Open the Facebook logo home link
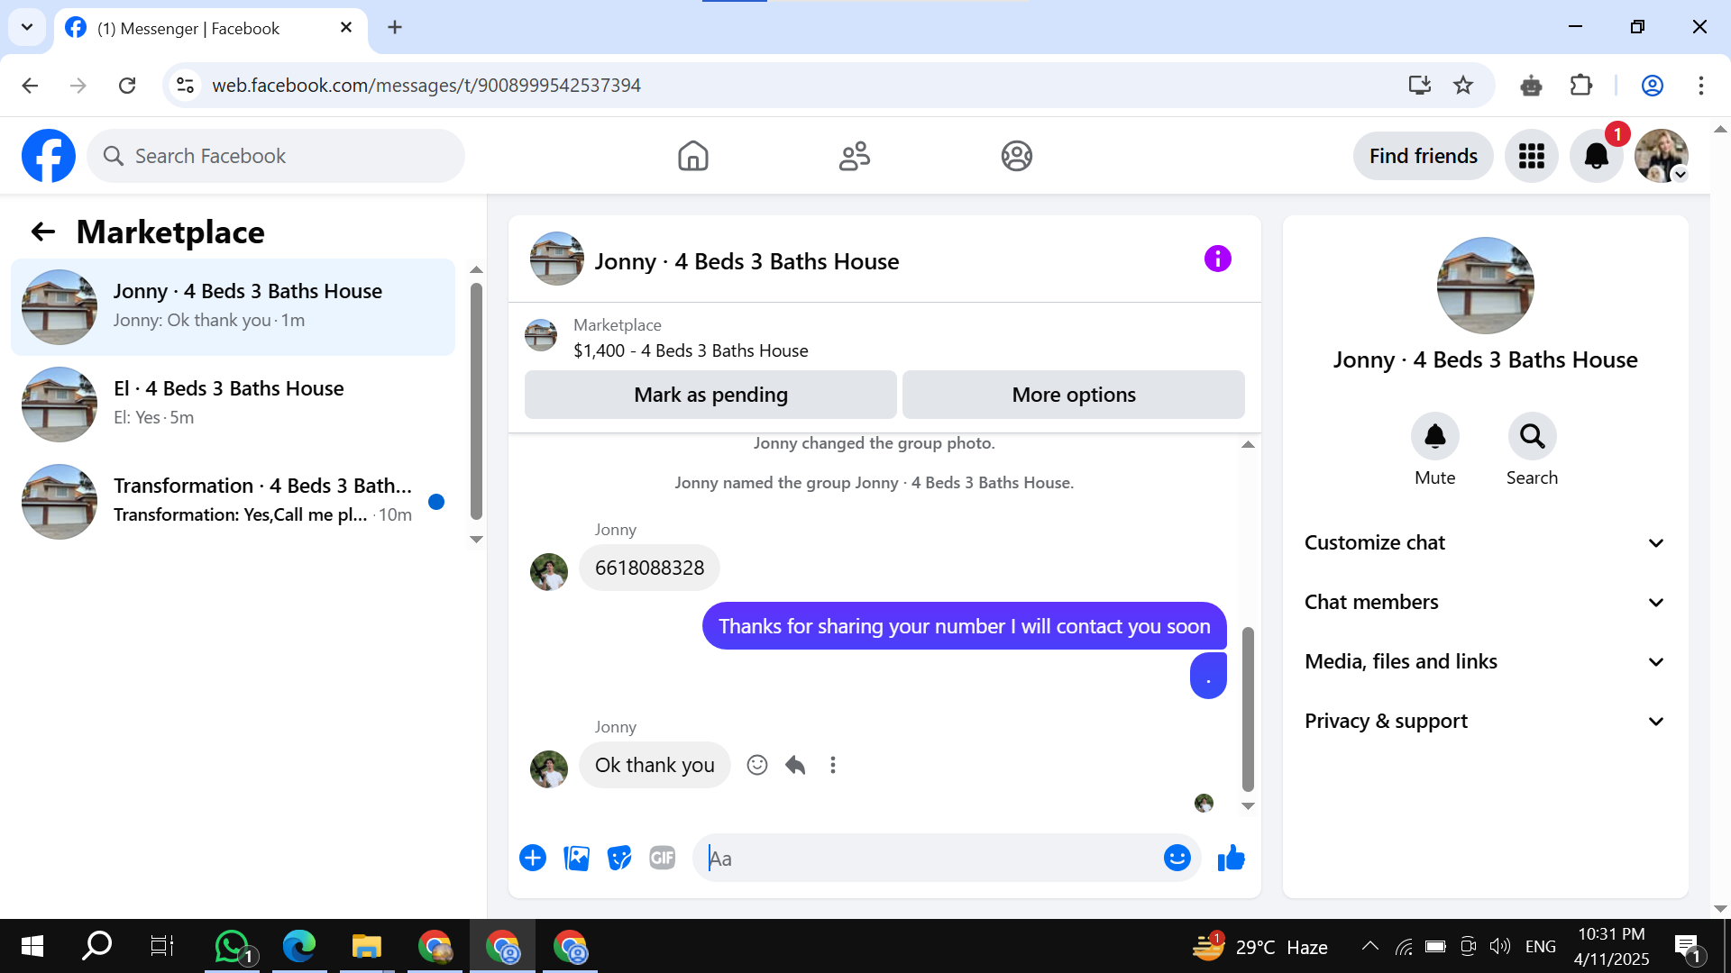This screenshot has width=1731, height=973. coord(49,156)
